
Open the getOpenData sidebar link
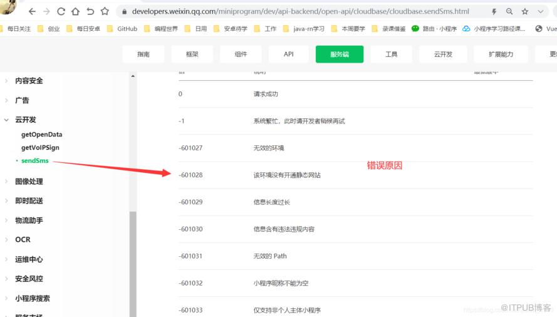pos(41,135)
